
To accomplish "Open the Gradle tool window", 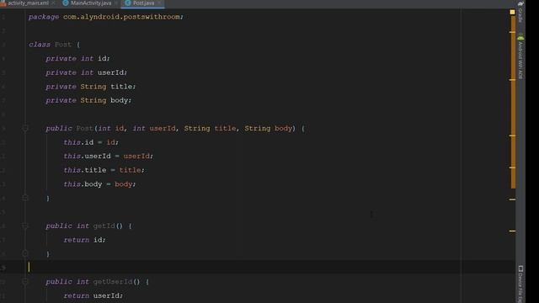I will pyautogui.click(x=520, y=13).
